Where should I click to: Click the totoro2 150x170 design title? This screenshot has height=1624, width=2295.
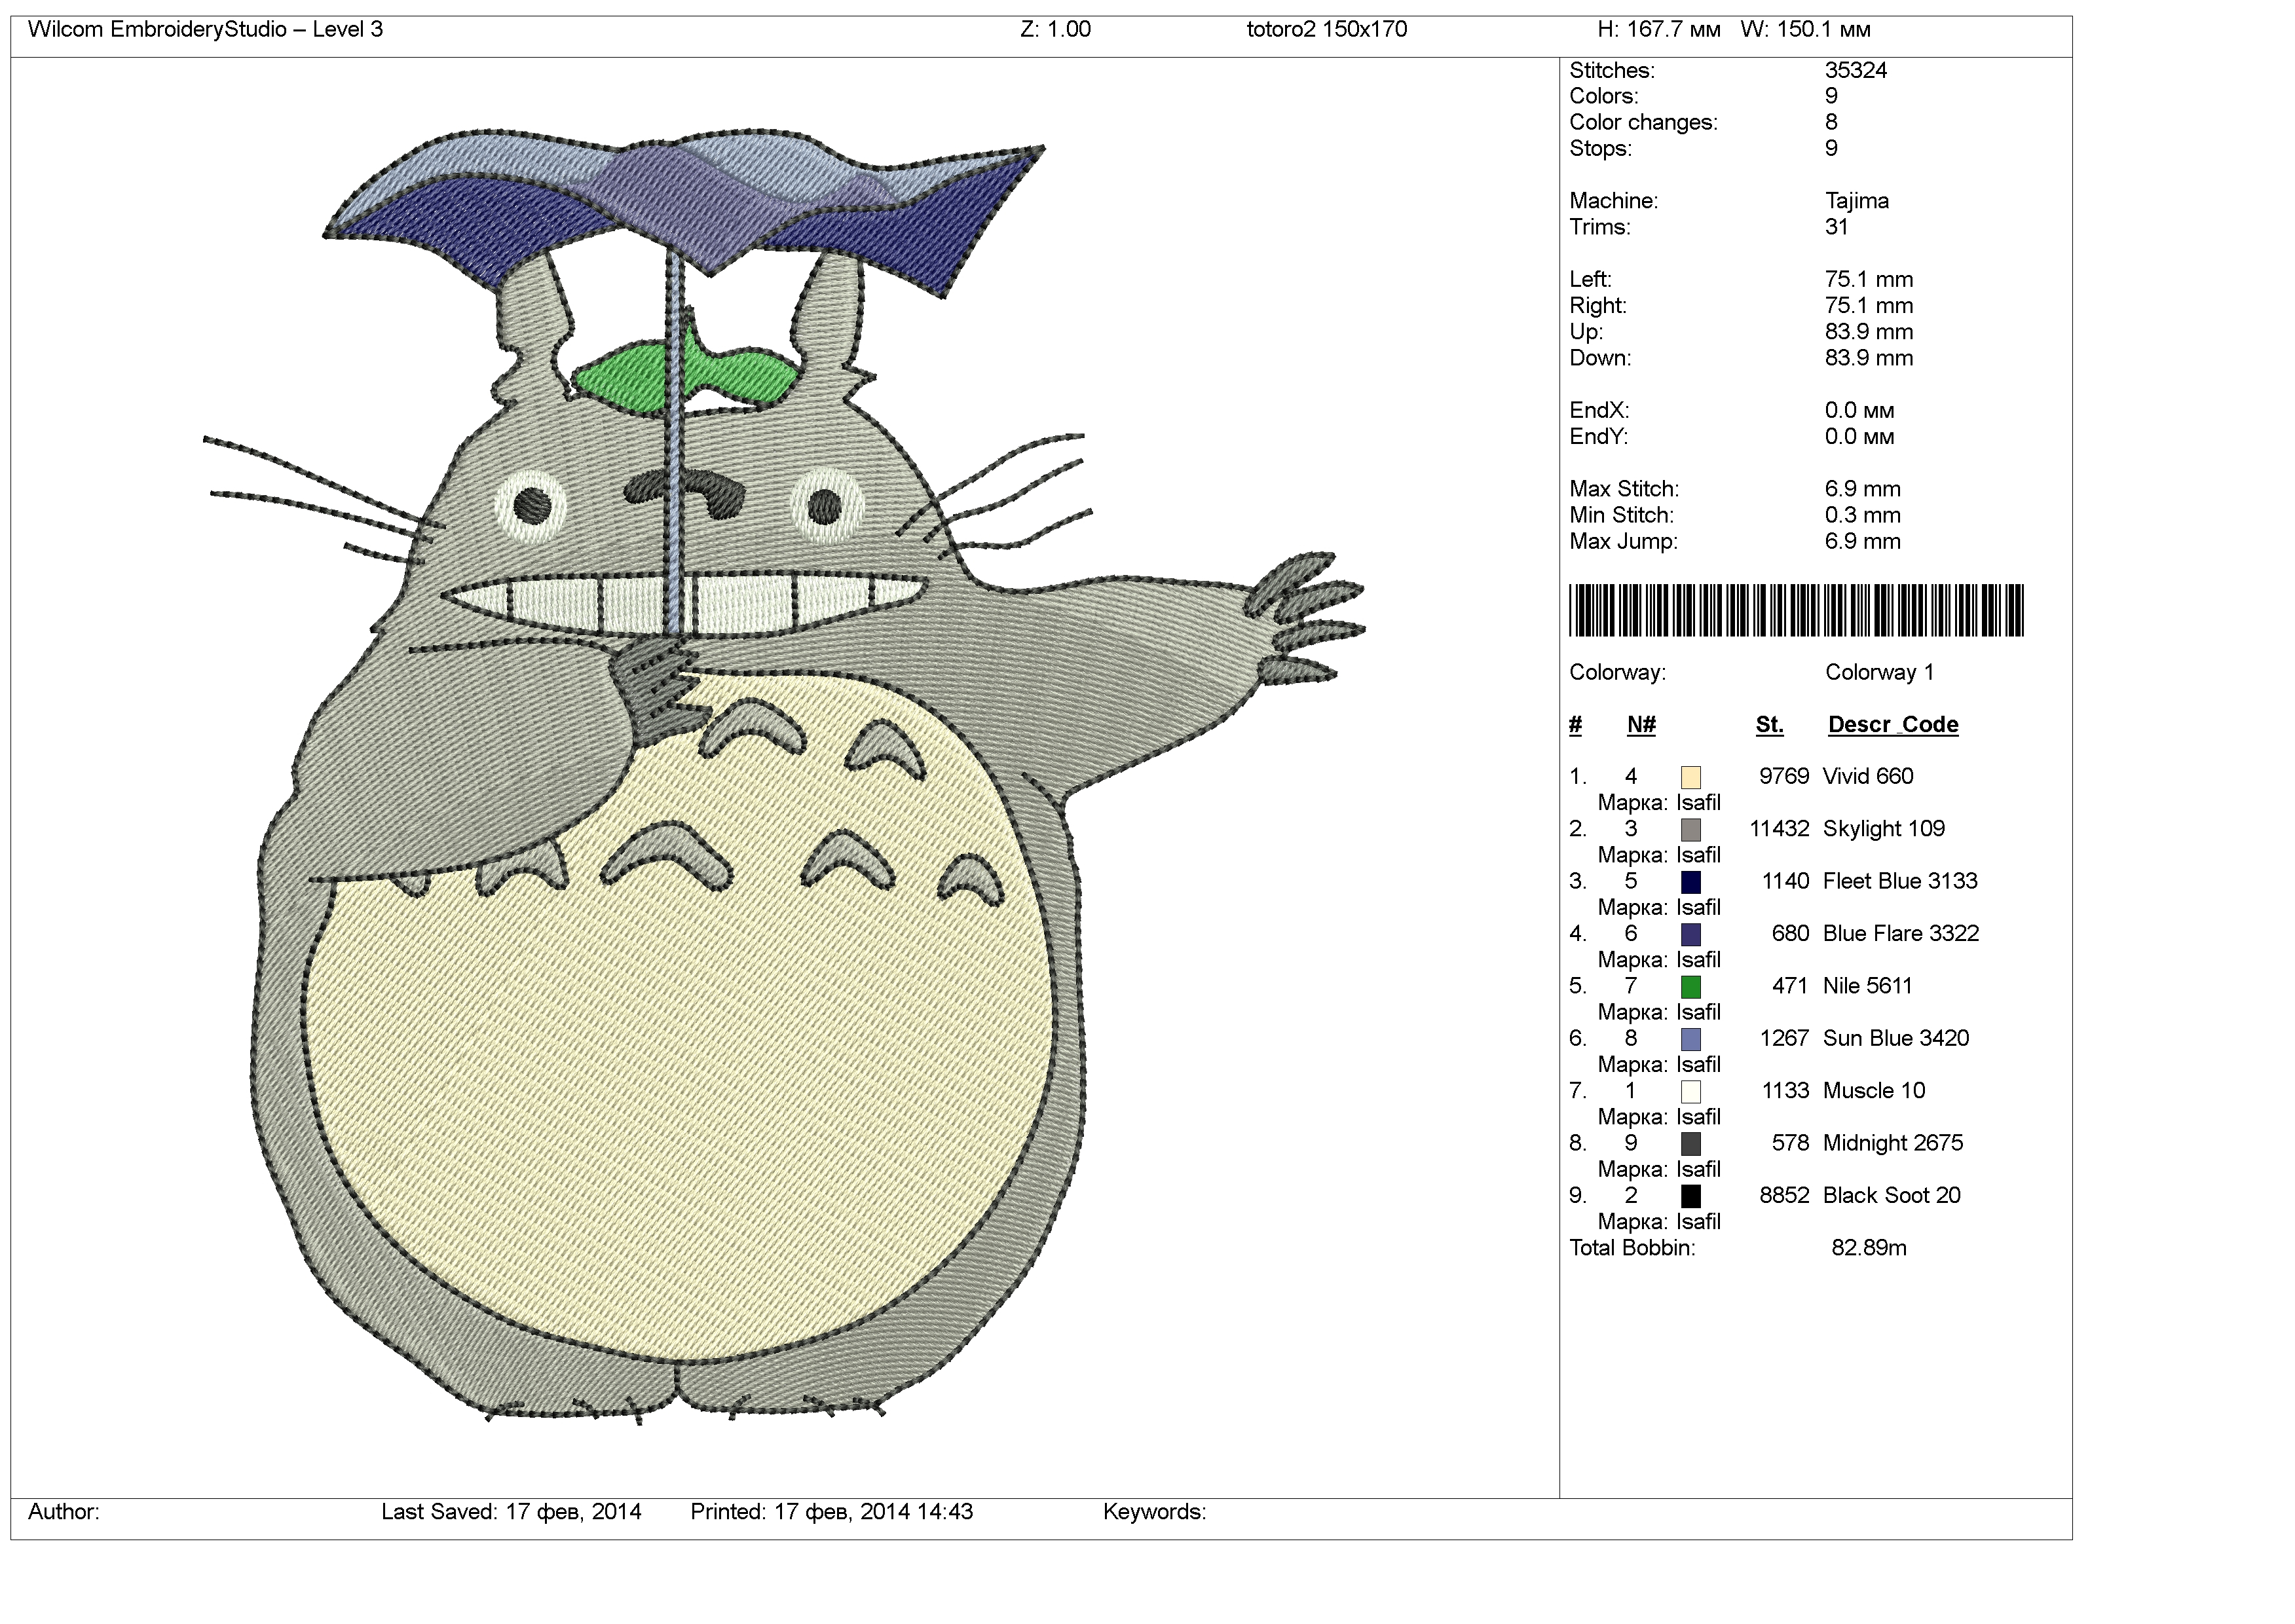[1326, 29]
